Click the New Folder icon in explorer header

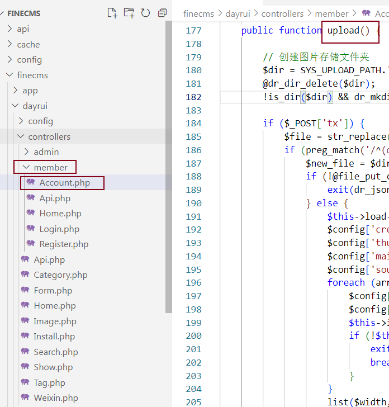point(129,13)
